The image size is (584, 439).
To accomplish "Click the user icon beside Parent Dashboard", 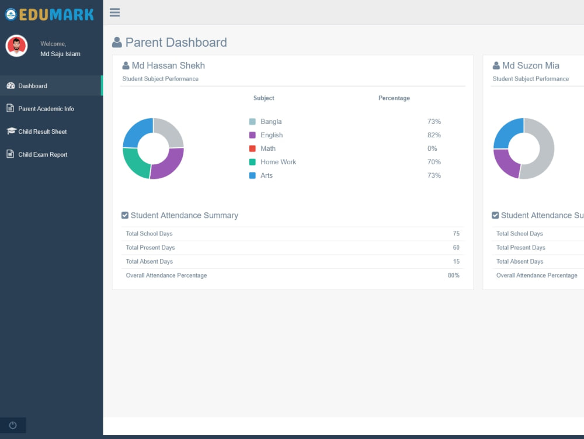I will (x=117, y=42).
